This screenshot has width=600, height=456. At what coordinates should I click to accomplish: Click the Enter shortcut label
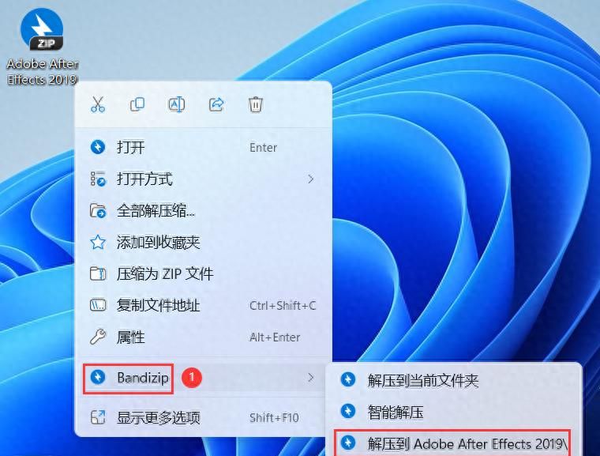point(263,148)
